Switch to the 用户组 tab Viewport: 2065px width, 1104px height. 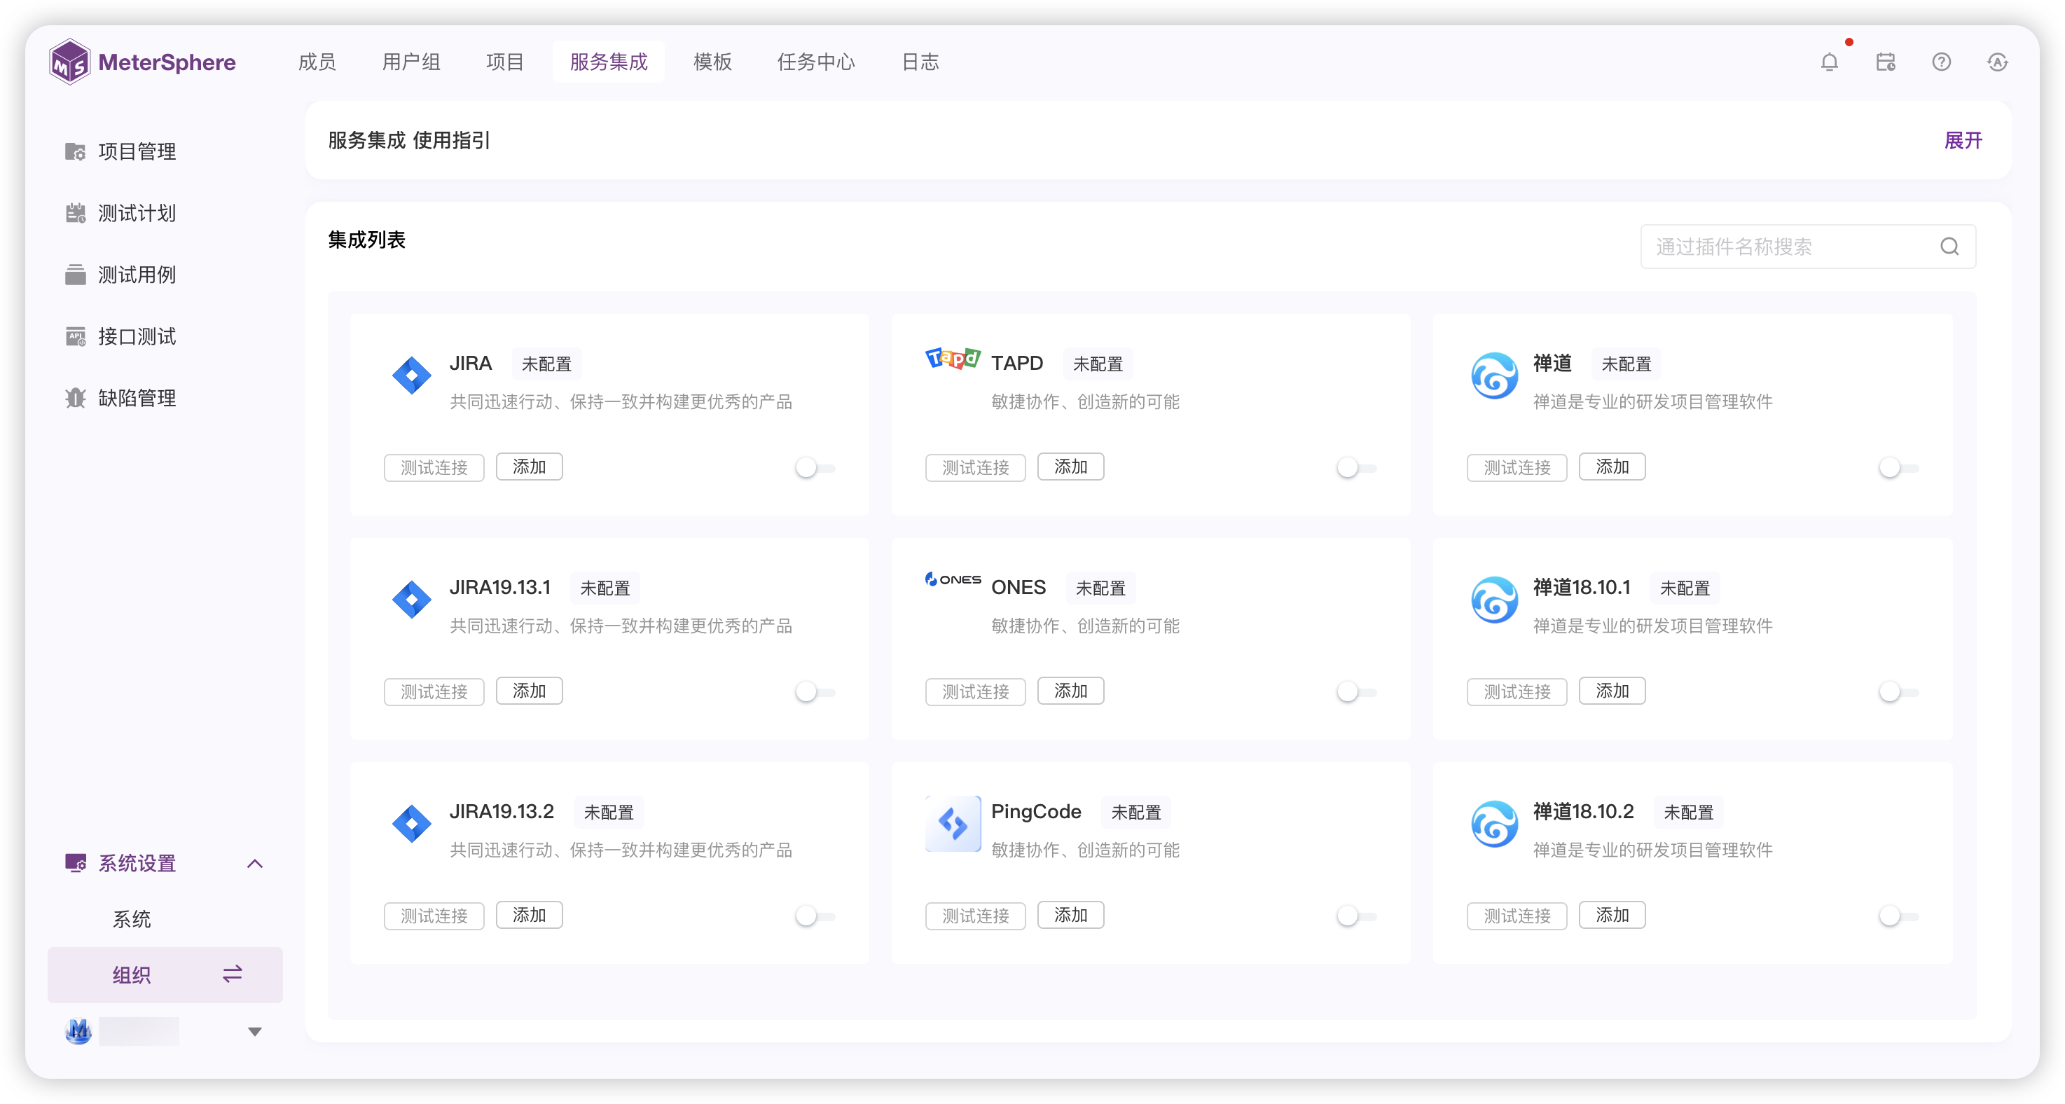point(411,62)
